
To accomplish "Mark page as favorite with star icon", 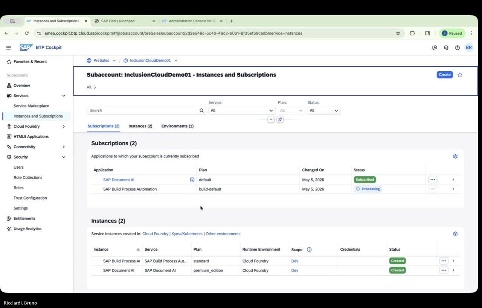I will coord(460,75).
